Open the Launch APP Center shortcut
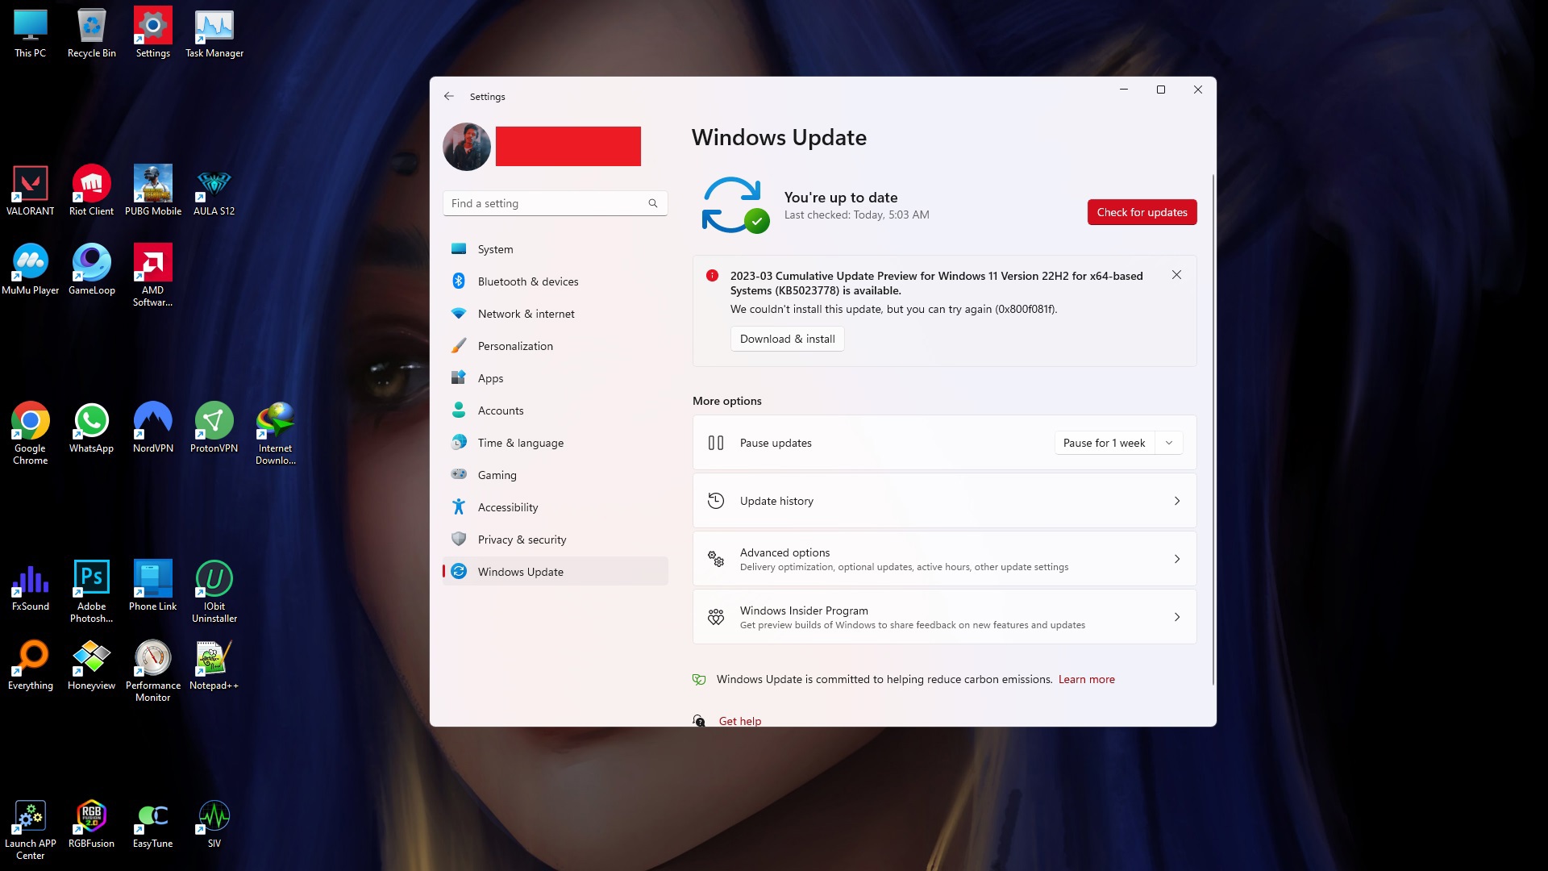 pyautogui.click(x=31, y=829)
